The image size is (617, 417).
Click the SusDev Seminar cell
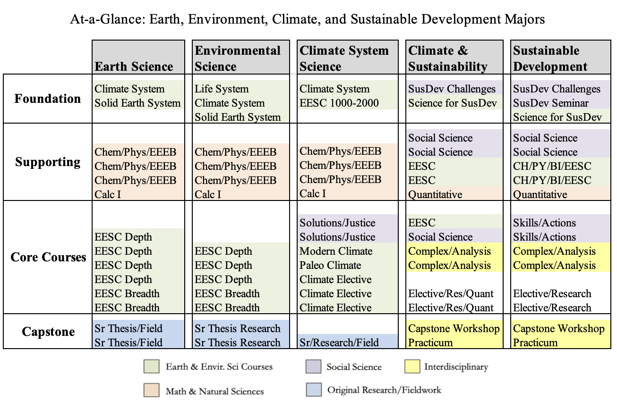551,103
